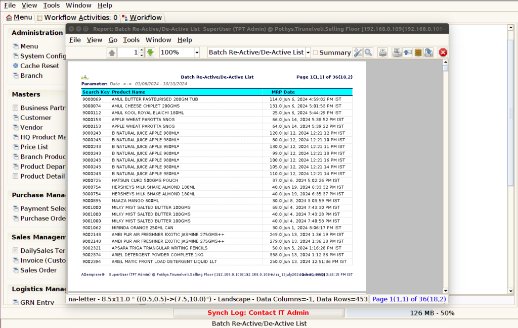518x328 pixels.
Task: Click the home icon on the Menu tab
Action: click(9, 18)
